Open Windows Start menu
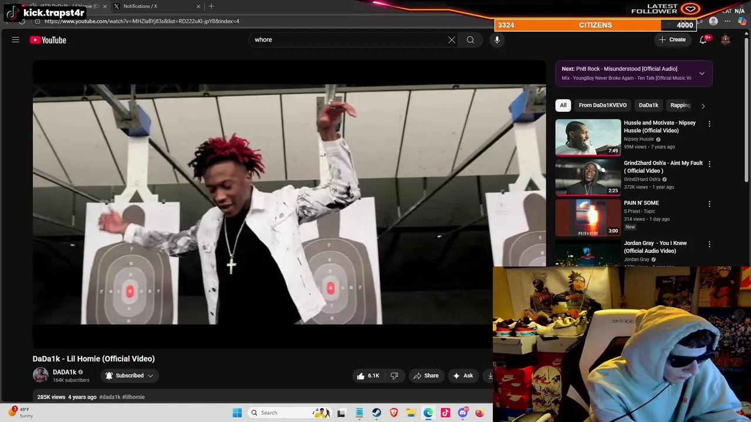 [x=237, y=413]
